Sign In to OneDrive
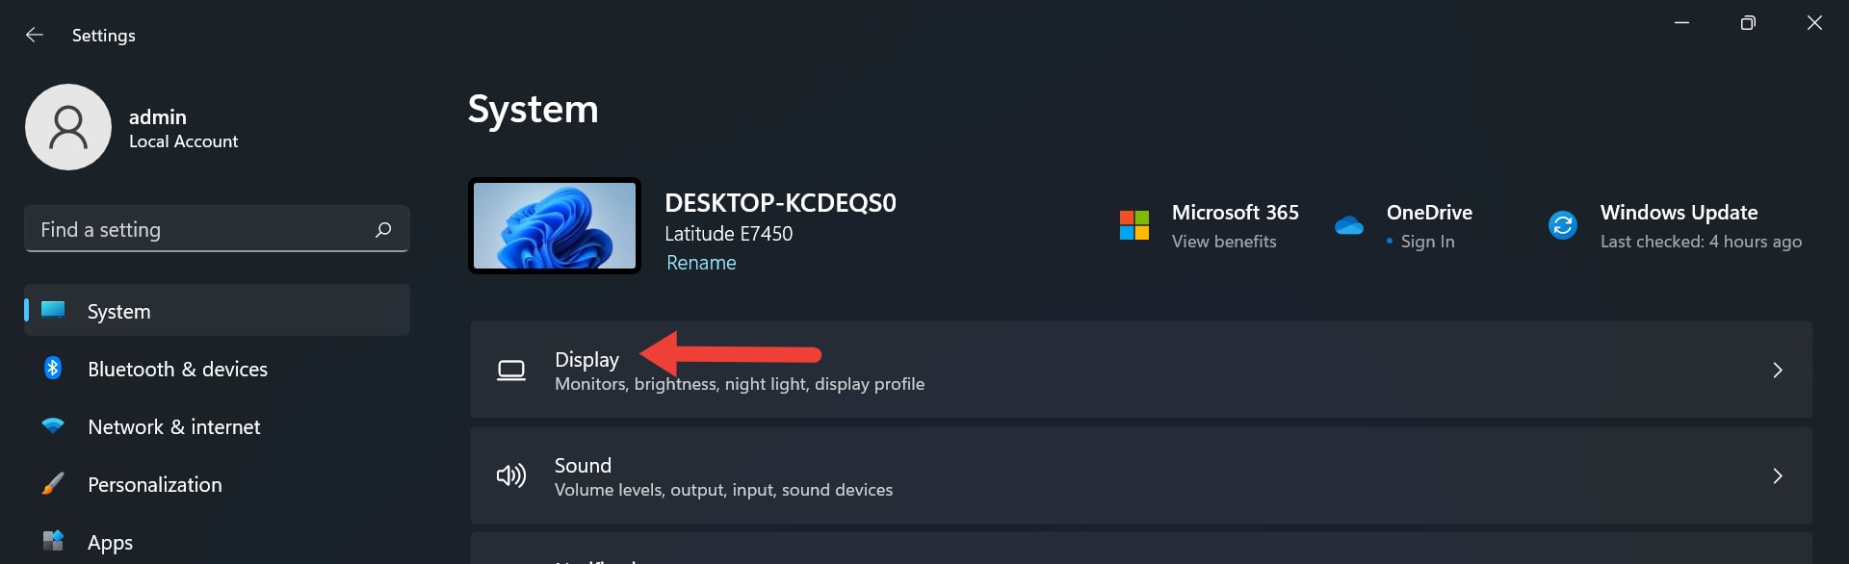 [x=1429, y=242]
